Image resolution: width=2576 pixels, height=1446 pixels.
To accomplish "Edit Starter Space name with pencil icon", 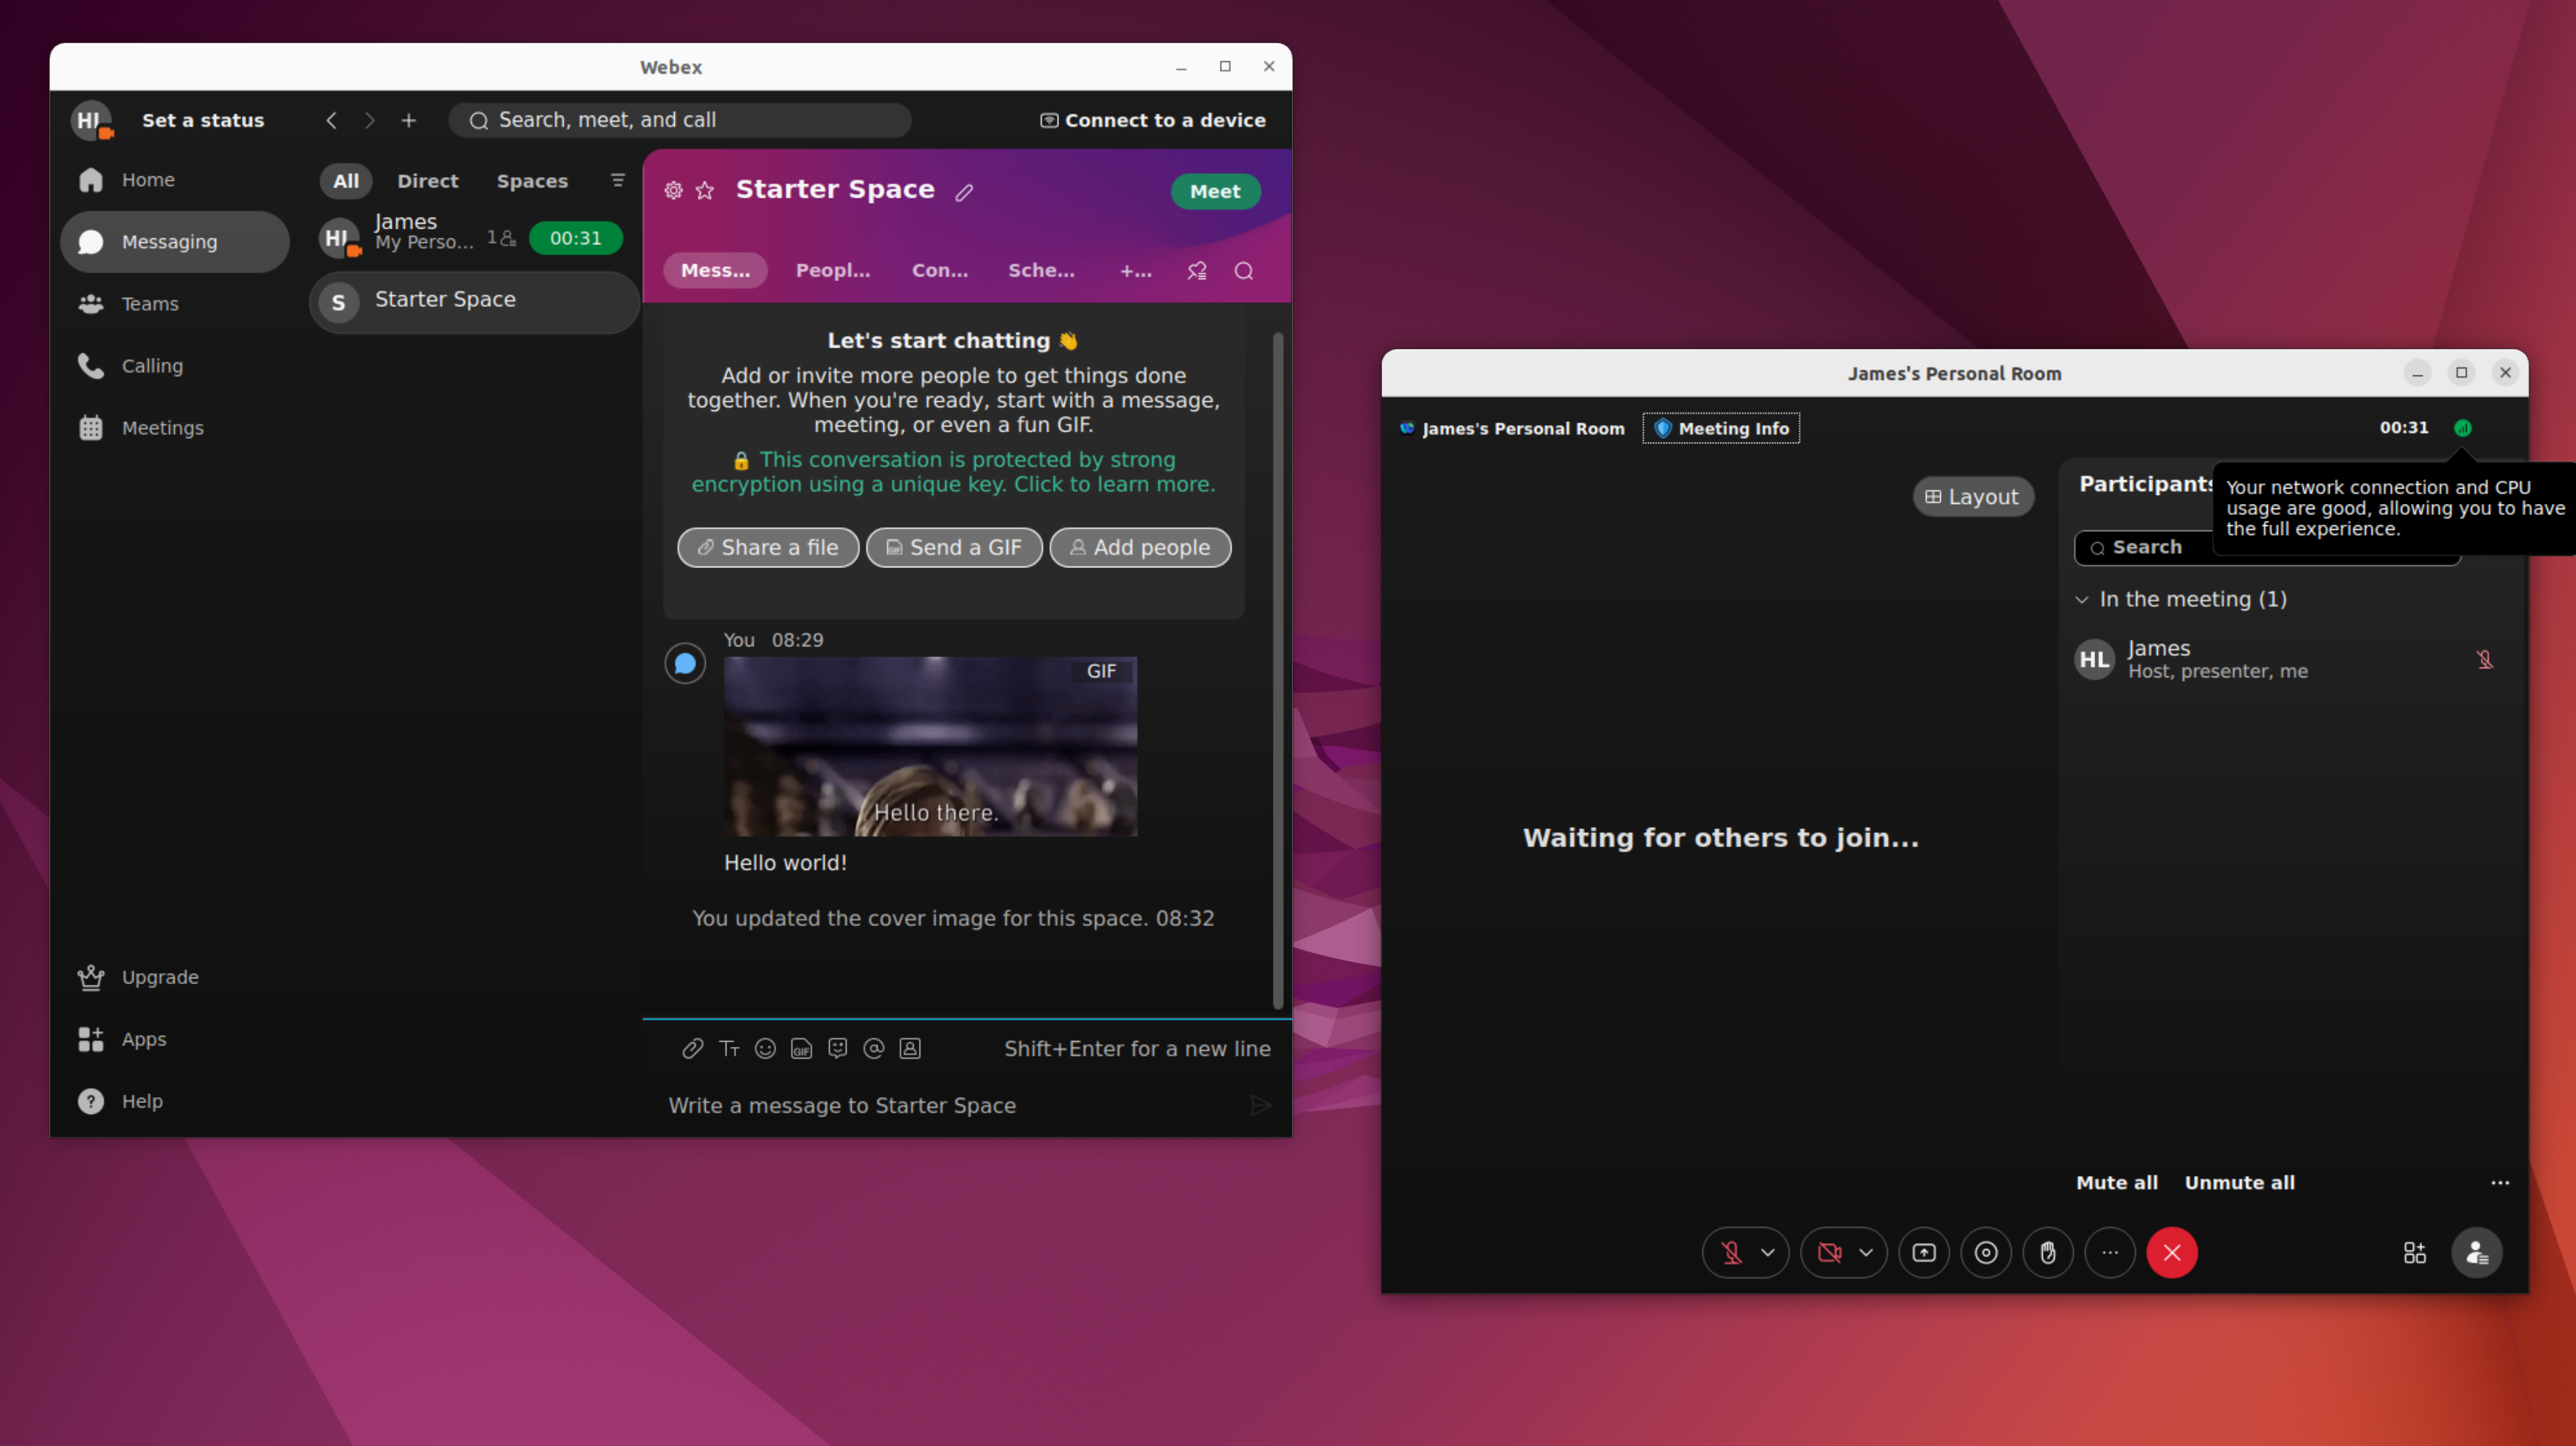I will (x=964, y=192).
